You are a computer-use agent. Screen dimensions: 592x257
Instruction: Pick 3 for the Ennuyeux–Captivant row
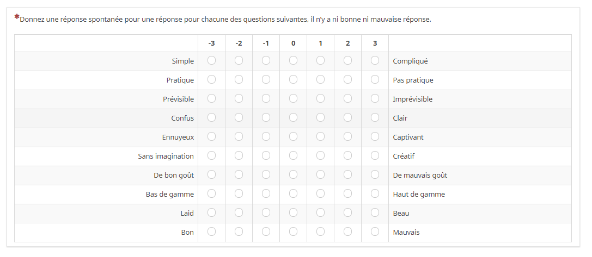click(375, 137)
